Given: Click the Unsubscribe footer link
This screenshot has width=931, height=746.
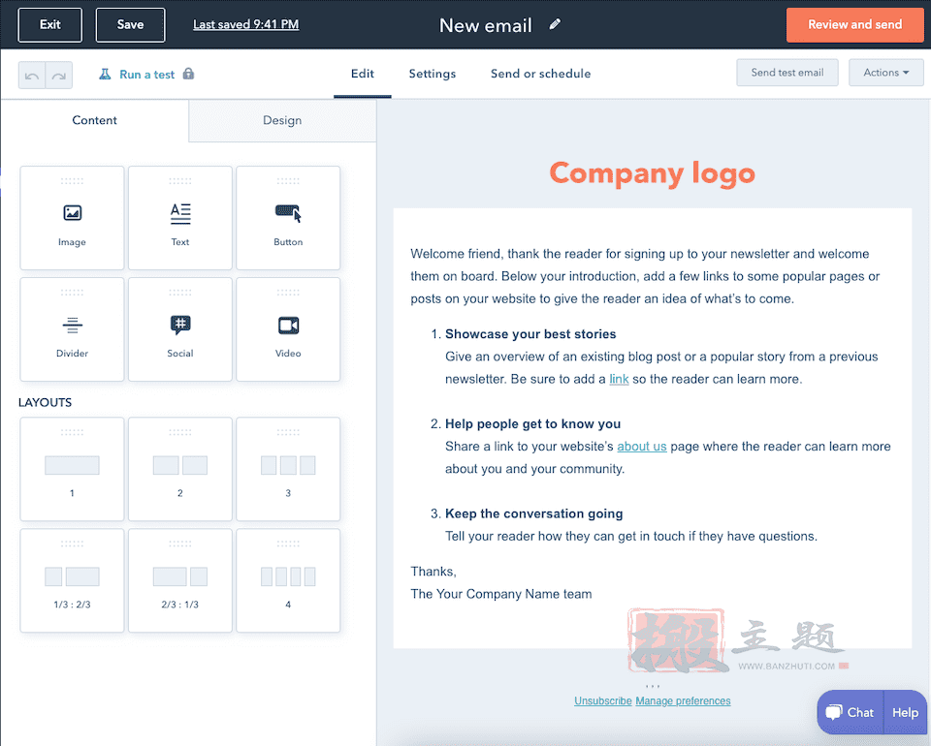Looking at the screenshot, I should pyautogui.click(x=602, y=700).
